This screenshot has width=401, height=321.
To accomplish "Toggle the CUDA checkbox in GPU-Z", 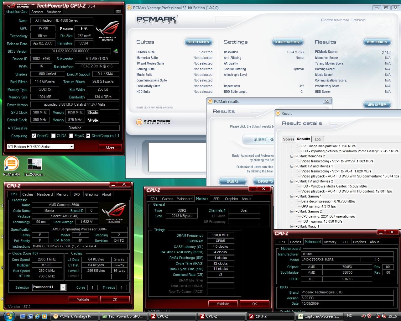I will pos(54,136).
